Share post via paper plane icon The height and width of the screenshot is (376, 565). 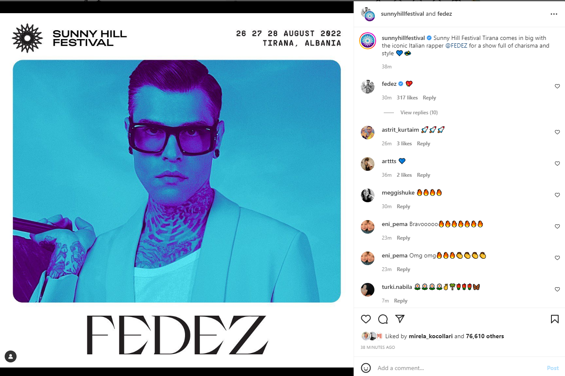400,319
